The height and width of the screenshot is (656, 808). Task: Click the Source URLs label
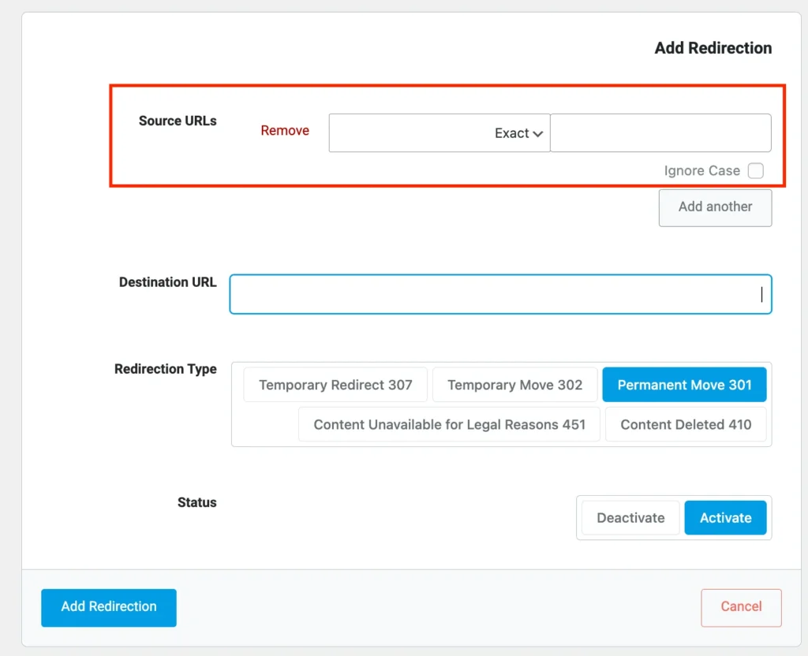tap(178, 121)
